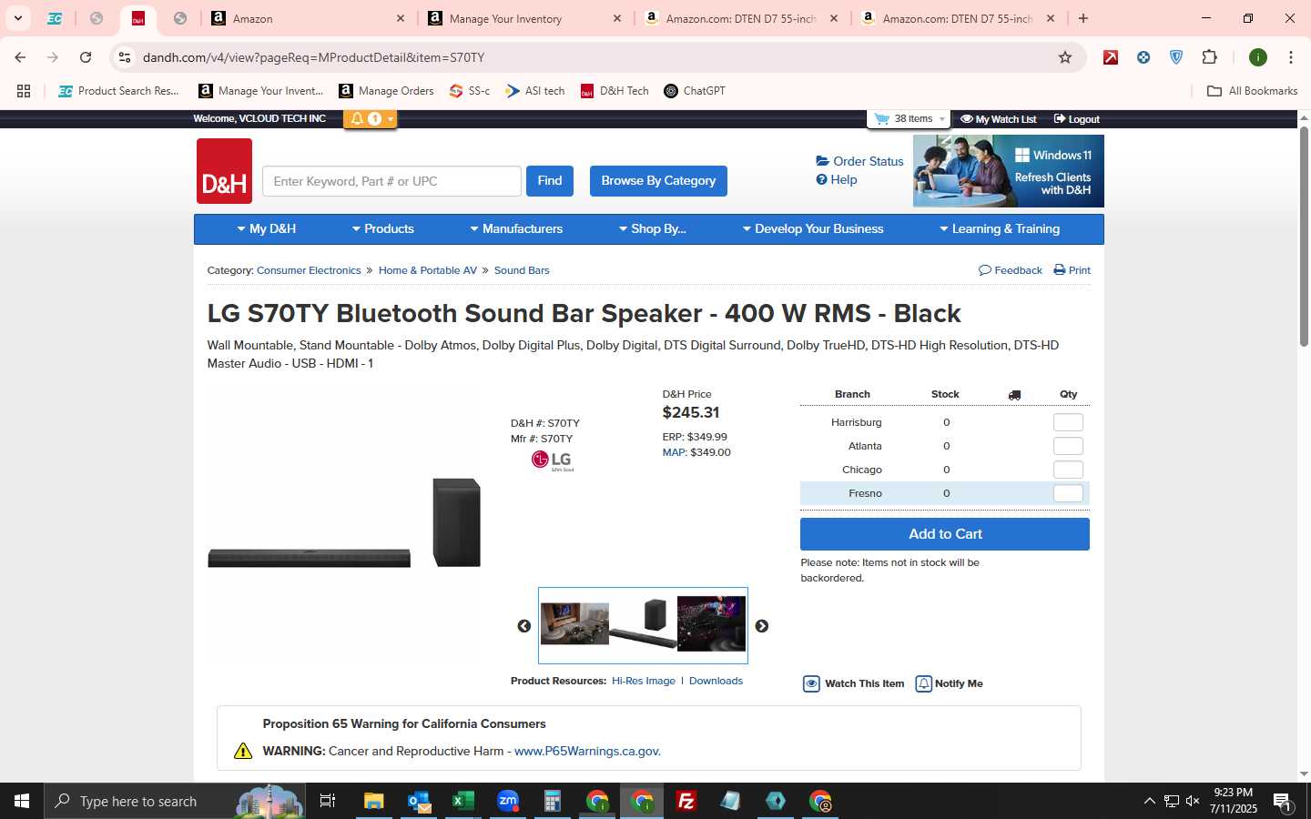Image resolution: width=1311 pixels, height=819 pixels.
Task: Click the MAP price link
Action: coord(675,452)
